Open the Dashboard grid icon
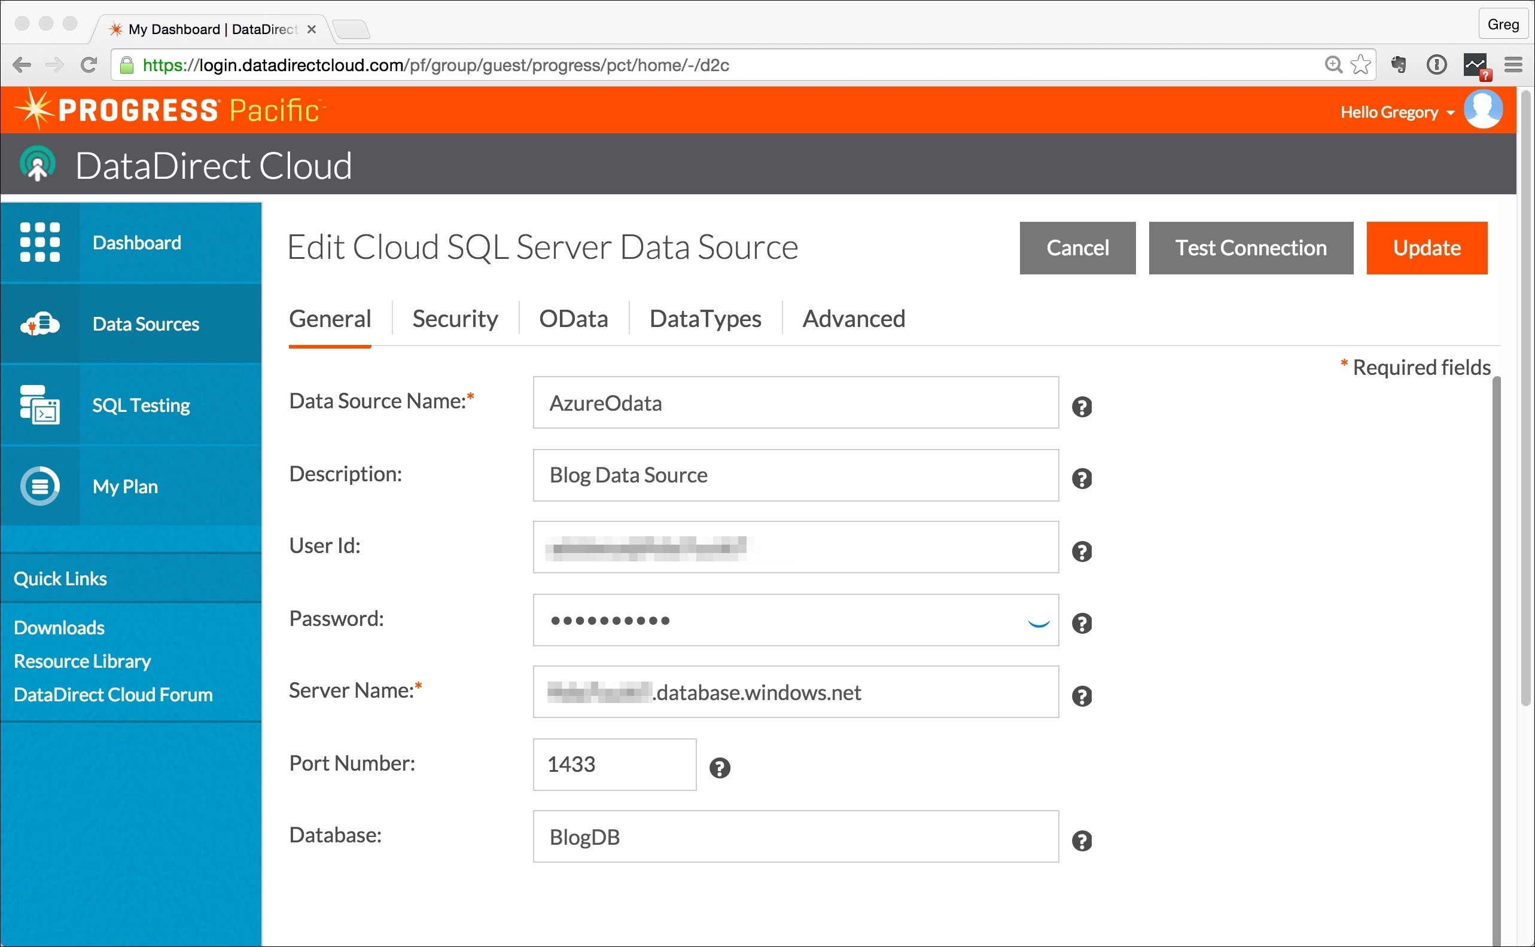The width and height of the screenshot is (1535, 947). click(39, 242)
